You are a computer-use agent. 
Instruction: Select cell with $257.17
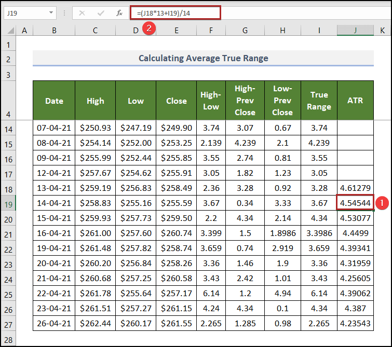coord(177,293)
